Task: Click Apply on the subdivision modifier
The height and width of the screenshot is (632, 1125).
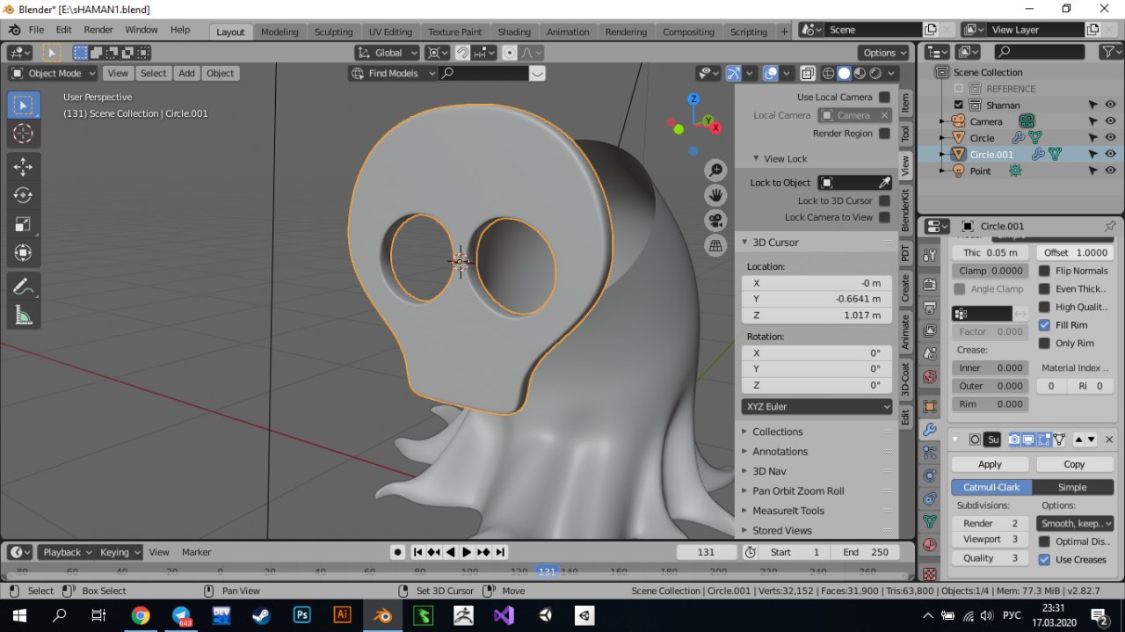Action: 990,464
